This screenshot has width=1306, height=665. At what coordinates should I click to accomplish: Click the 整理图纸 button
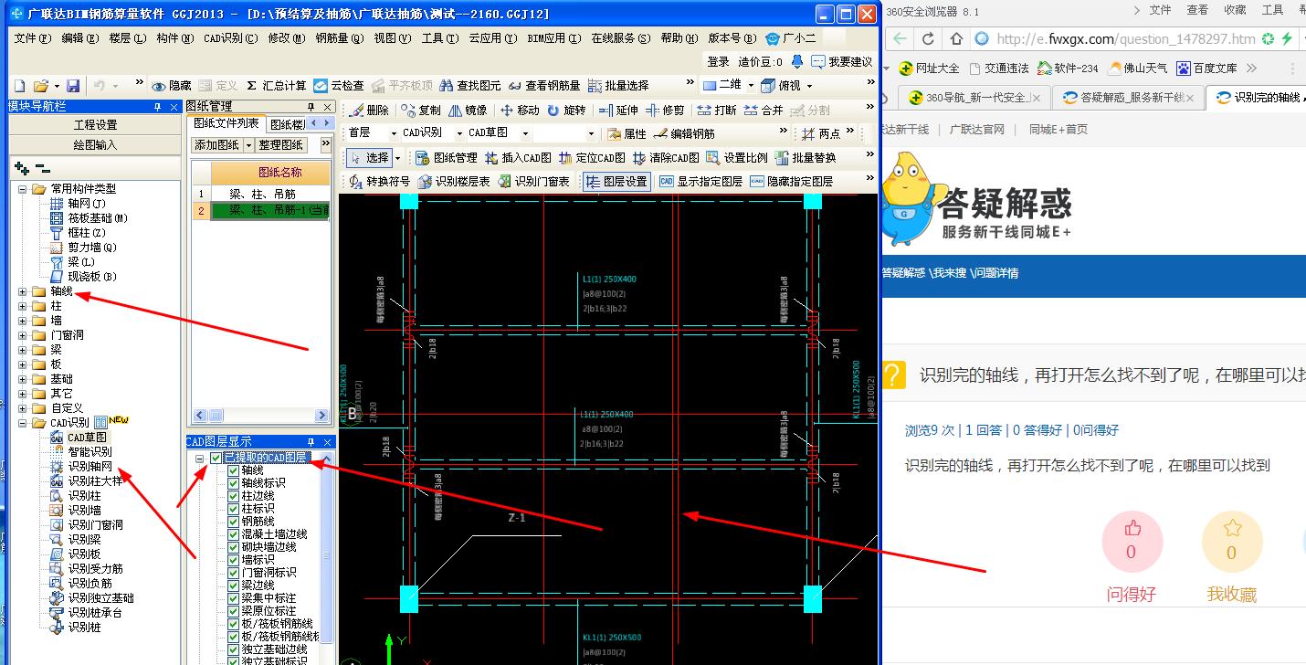pos(281,145)
